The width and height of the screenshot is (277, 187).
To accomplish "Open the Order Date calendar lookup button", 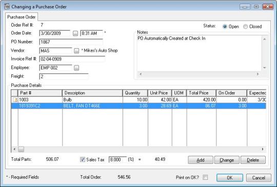I will (75, 33).
